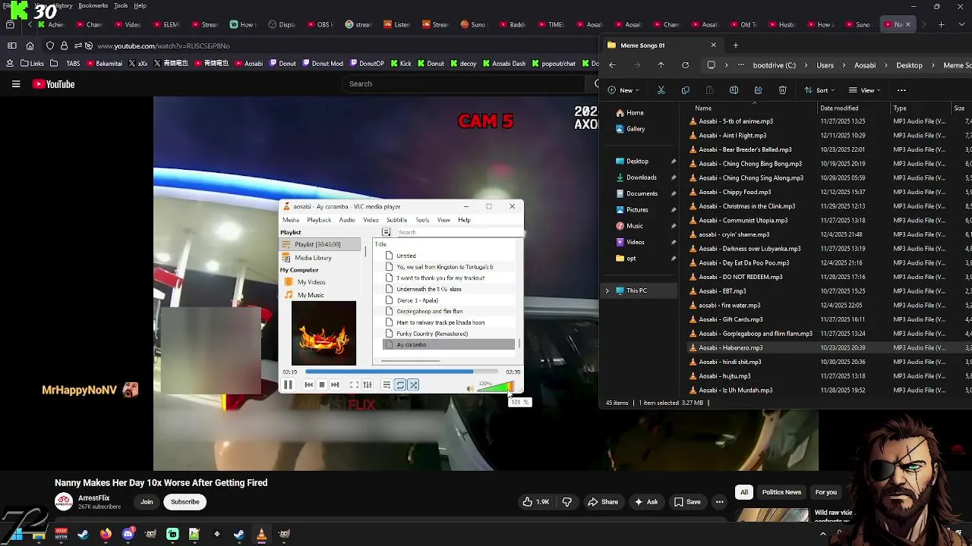Change VLC playlist view mode icon

387,232
